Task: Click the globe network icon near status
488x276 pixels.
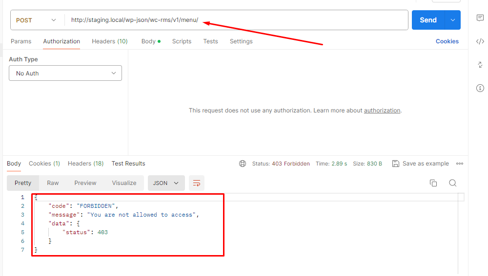Action: [243, 164]
